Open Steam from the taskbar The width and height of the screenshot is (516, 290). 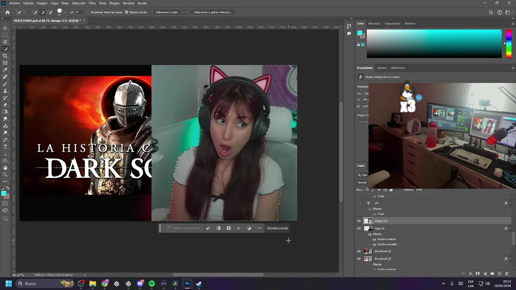(x=199, y=284)
